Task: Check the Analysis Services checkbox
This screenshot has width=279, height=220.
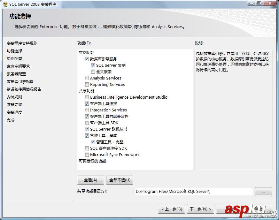Action: coord(87,78)
